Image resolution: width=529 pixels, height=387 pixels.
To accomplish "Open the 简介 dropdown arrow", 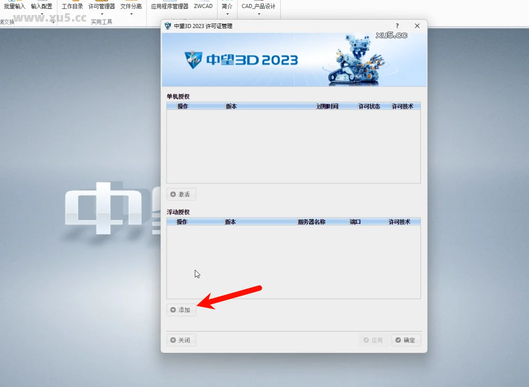I will pyautogui.click(x=227, y=14).
